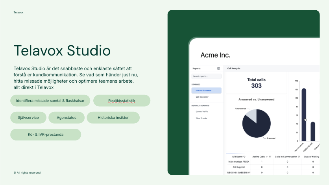329x185 pixels.
Task: Select the Time Trends report
Action: coord(201,118)
